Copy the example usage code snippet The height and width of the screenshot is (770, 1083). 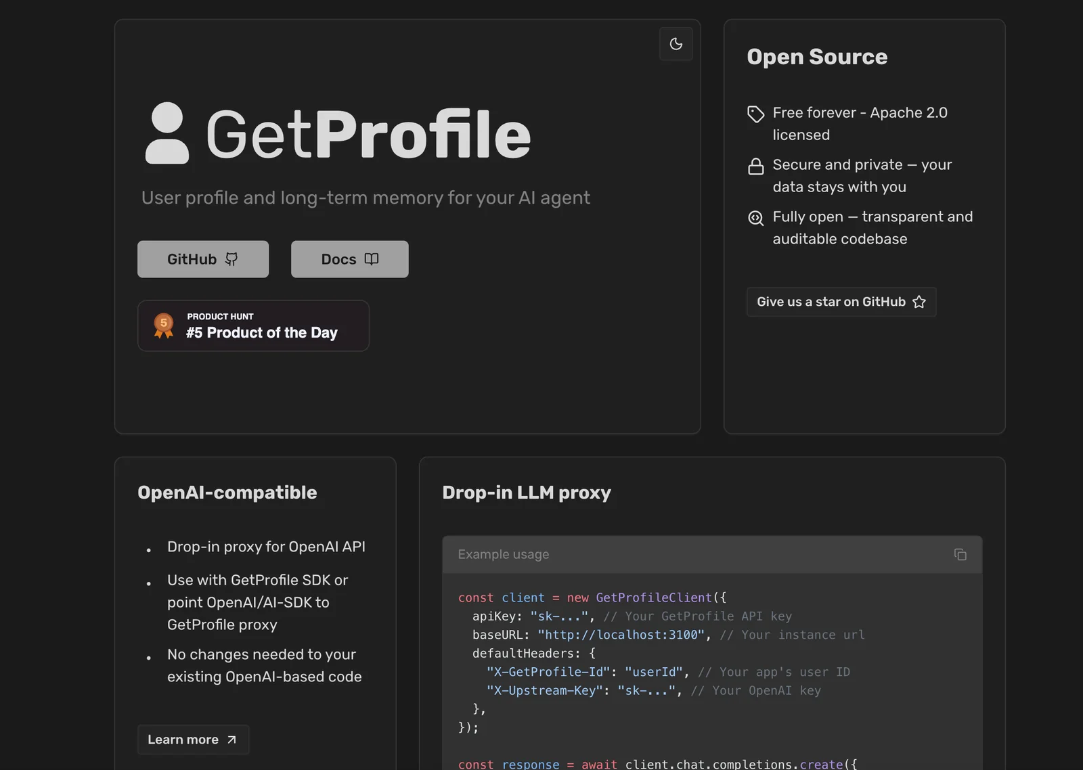point(960,555)
